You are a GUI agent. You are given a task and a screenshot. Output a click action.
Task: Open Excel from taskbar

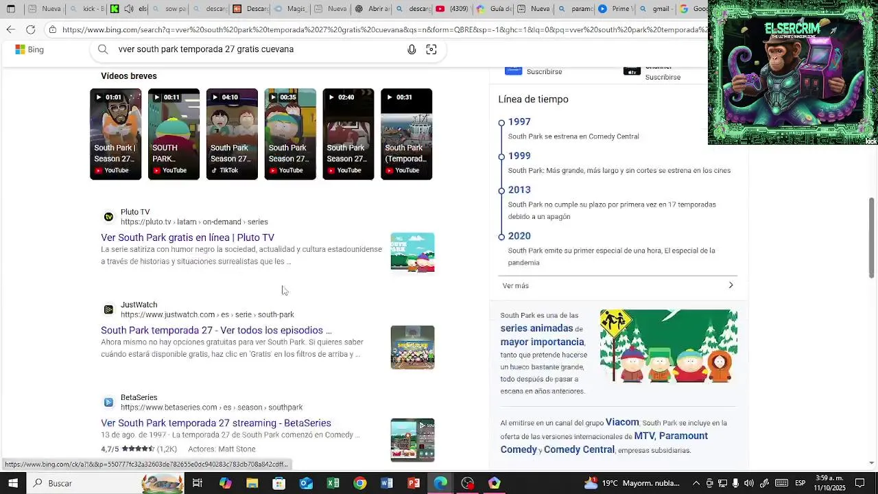(x=333, y=483)
